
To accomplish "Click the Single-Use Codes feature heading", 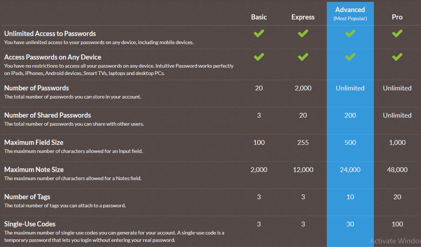I will [x=30, y=224].
